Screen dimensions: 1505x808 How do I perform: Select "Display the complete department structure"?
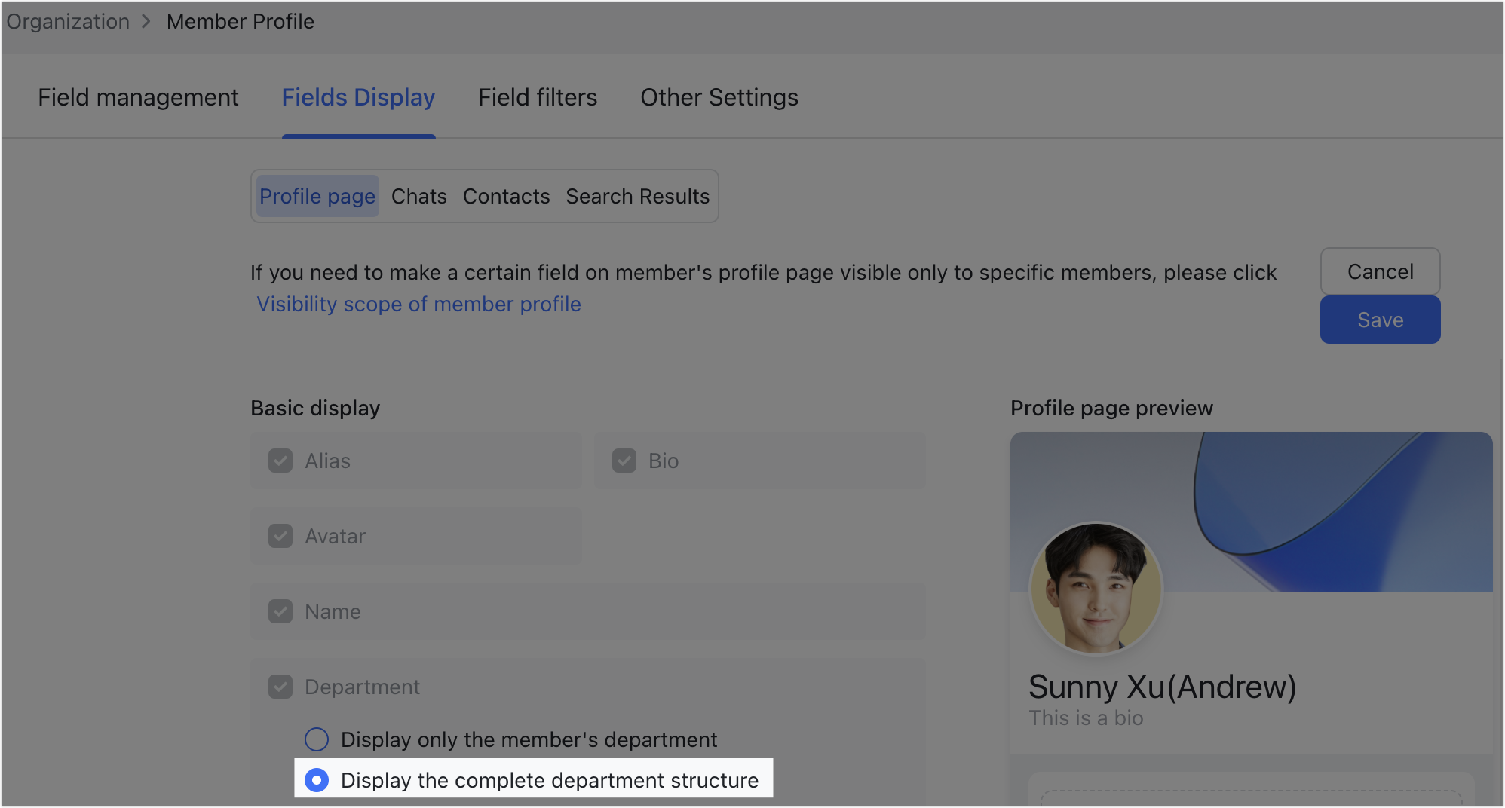pos(316,780)
